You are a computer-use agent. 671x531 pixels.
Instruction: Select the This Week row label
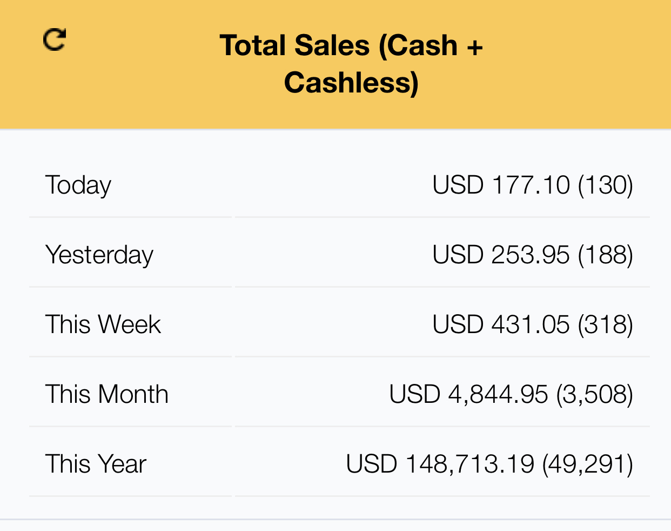[103, 324]
